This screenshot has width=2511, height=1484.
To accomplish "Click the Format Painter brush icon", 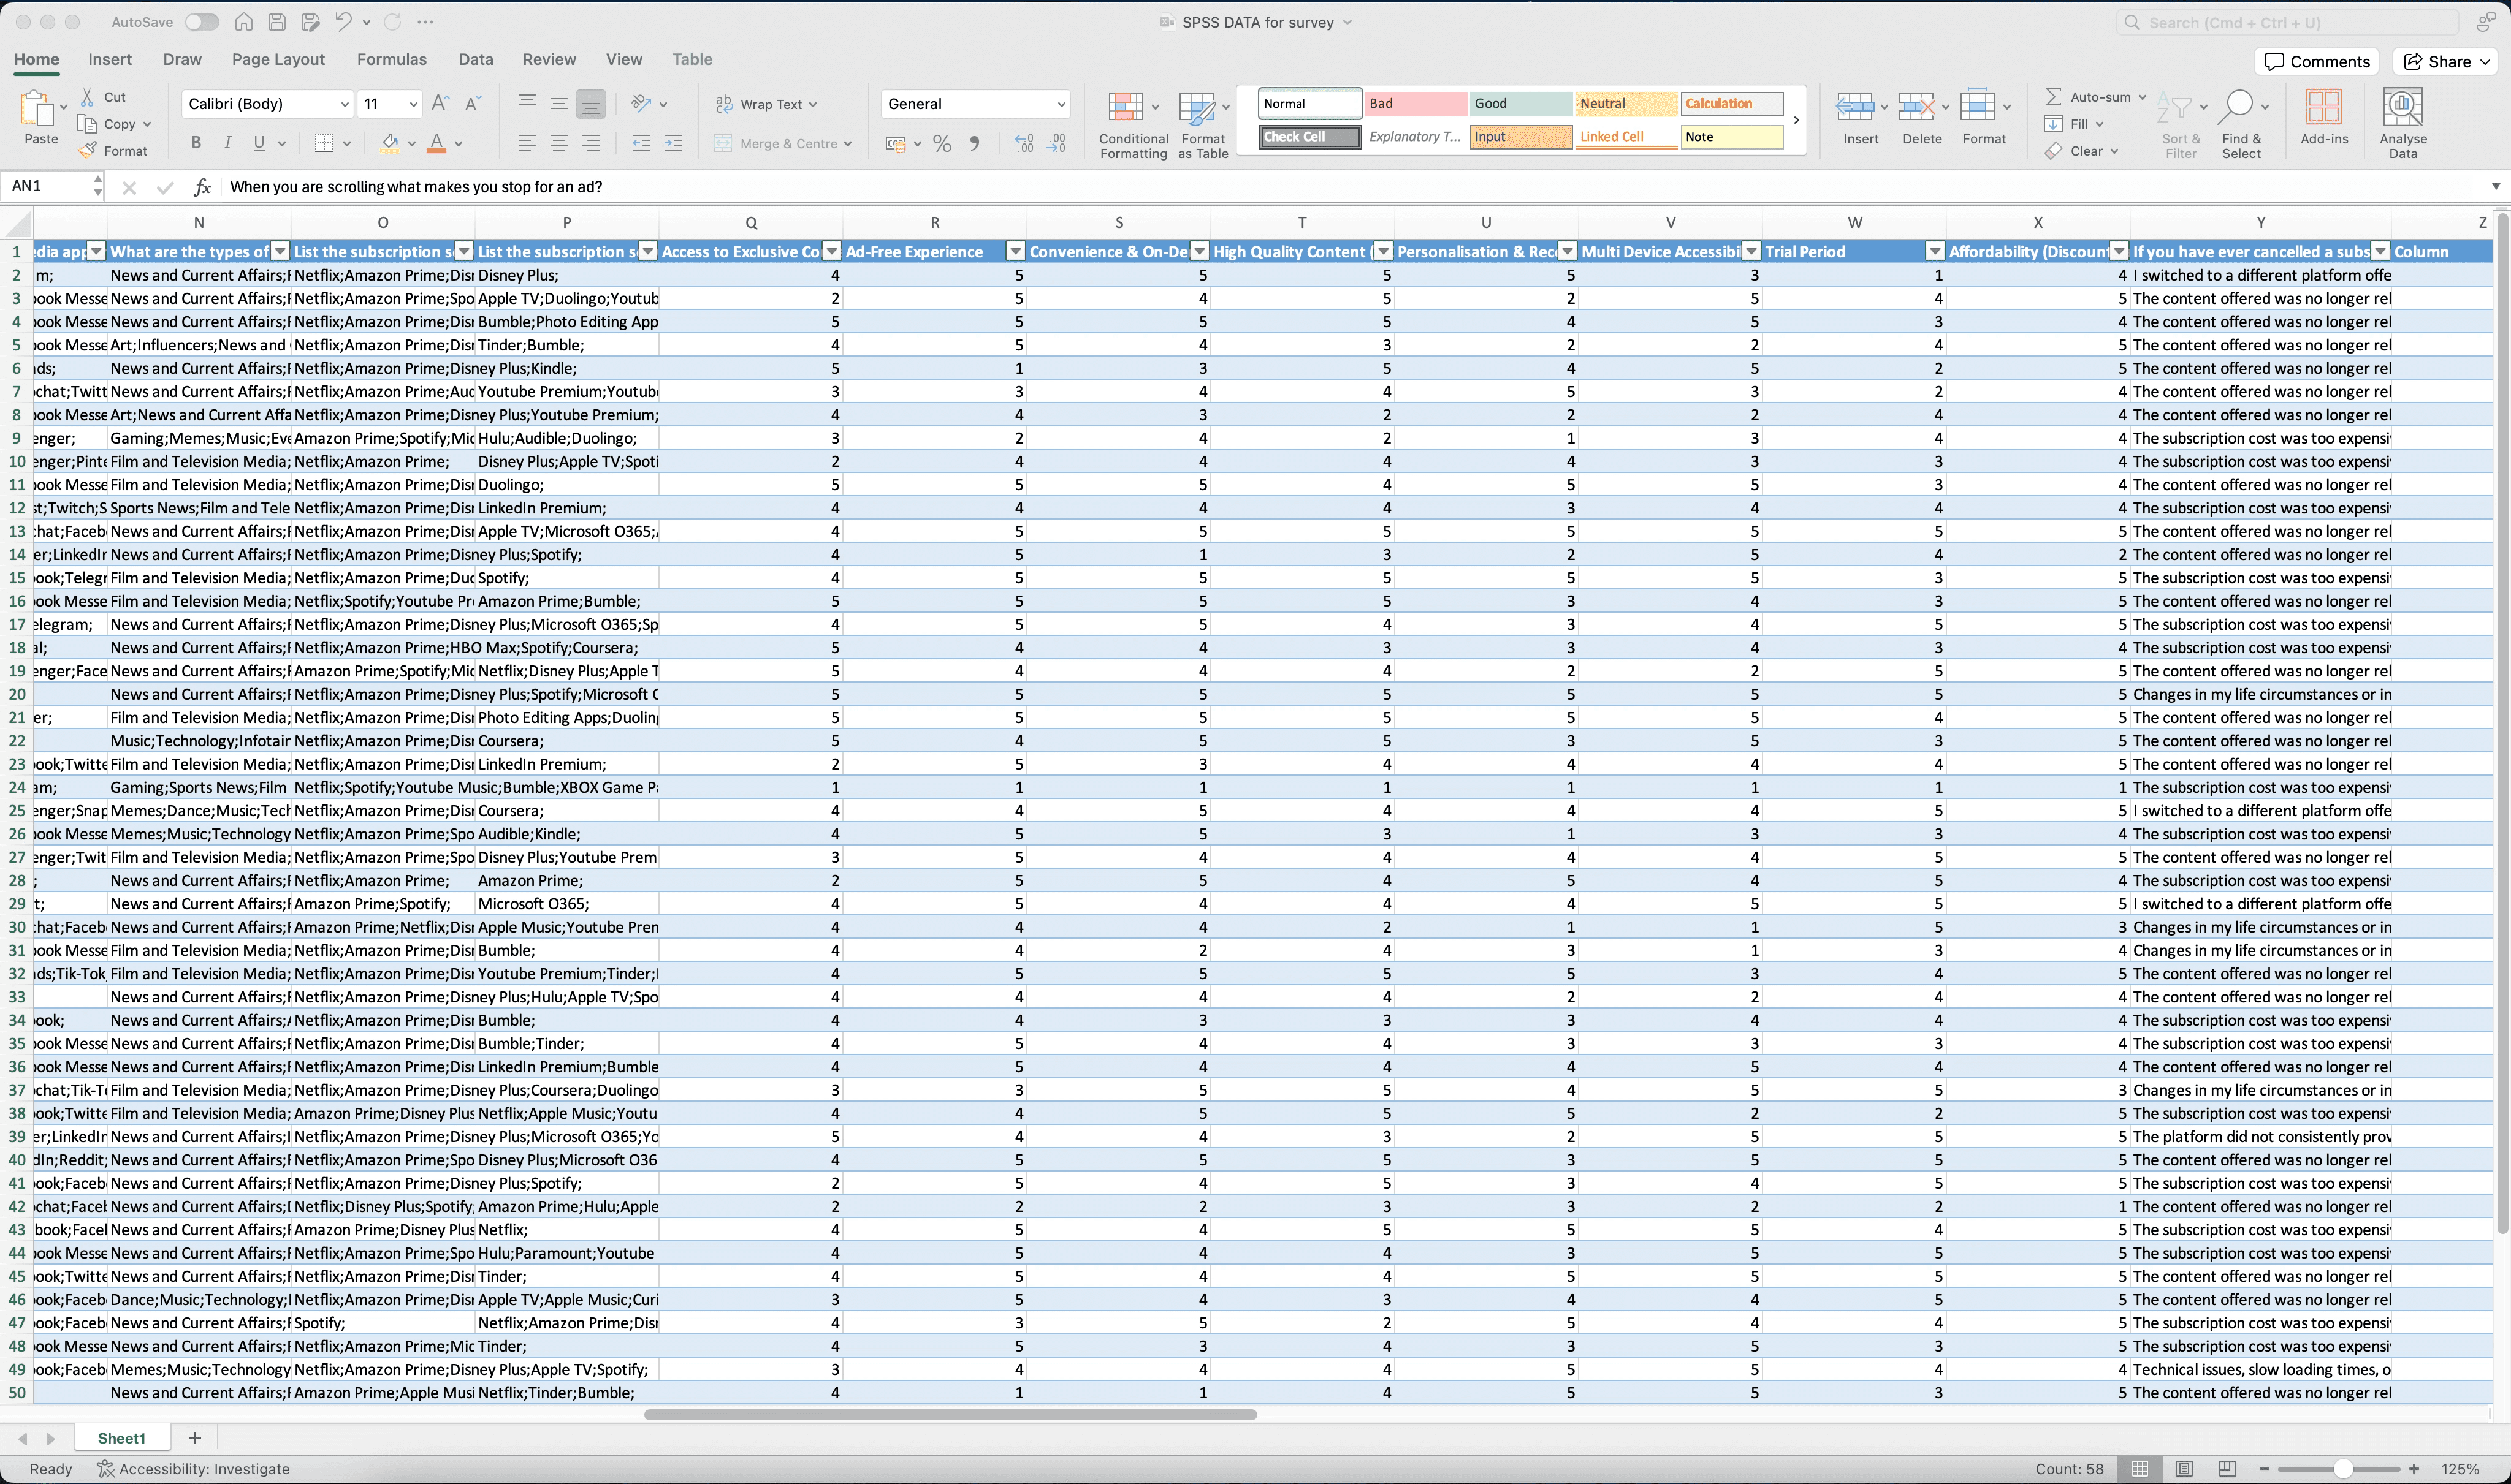I will pos(88,151).
